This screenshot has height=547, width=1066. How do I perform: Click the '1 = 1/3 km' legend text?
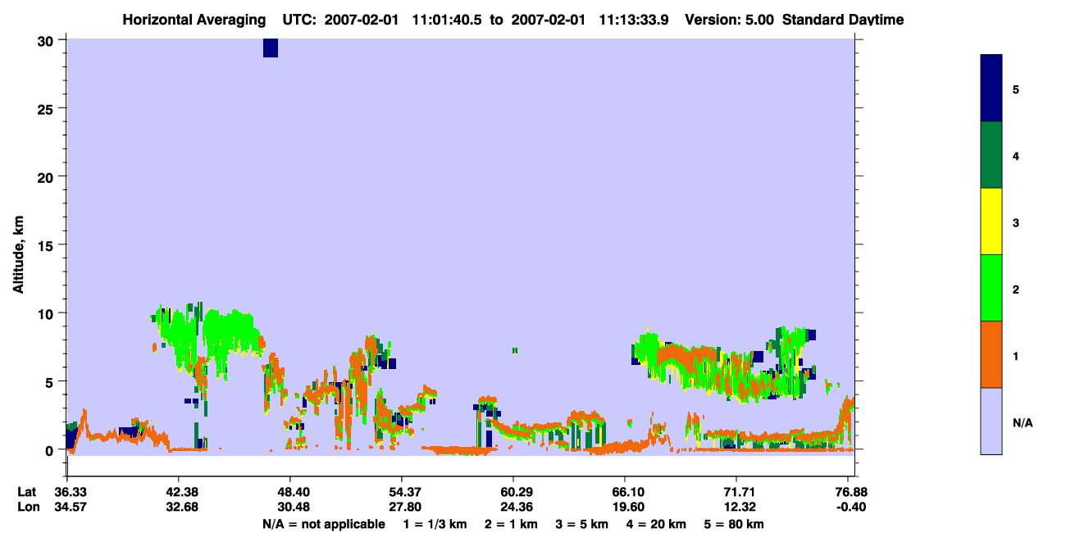[x=435, y=524]
